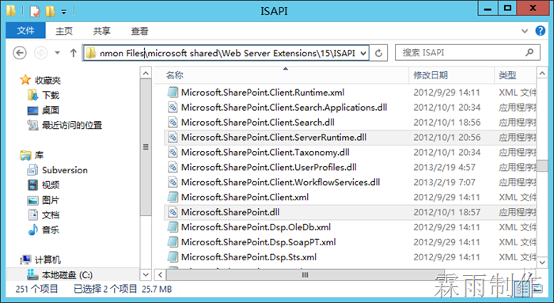The image size is (554, 303).
Task: Click the navigation pane scrollbar thumb
Action: click(x=146, y=147)
